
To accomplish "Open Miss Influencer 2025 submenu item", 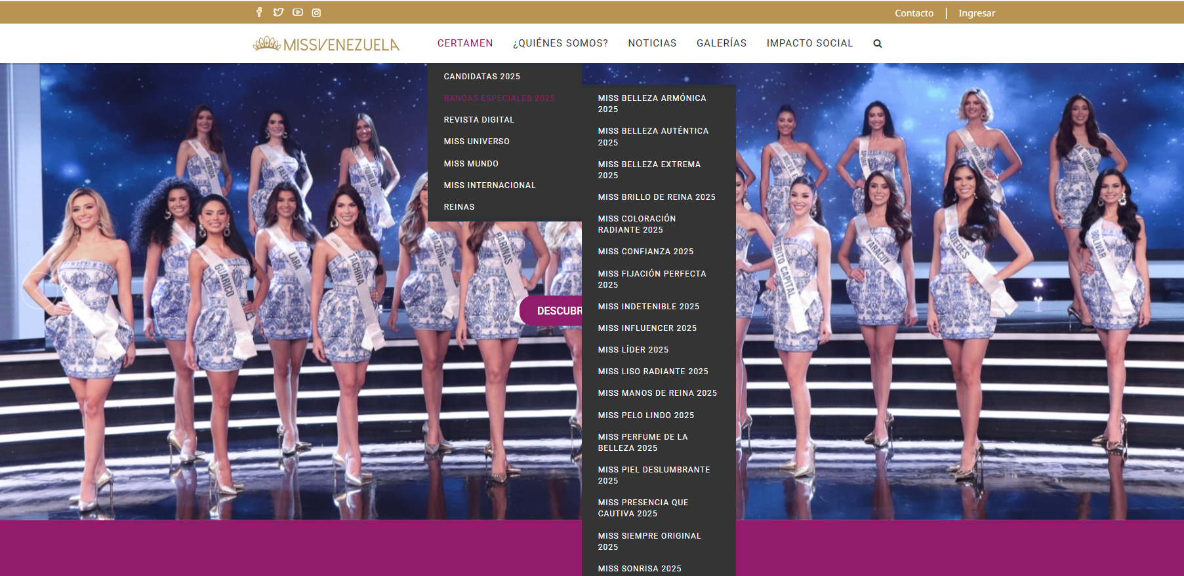I will [x=647, y=328].
